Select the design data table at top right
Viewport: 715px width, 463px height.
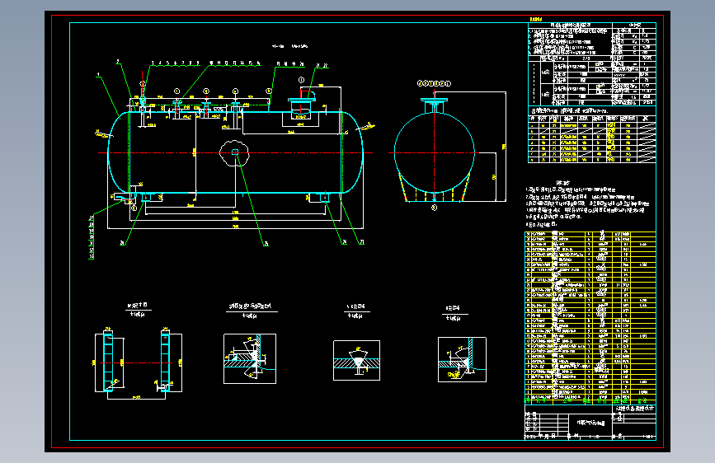tap(592, 64)
